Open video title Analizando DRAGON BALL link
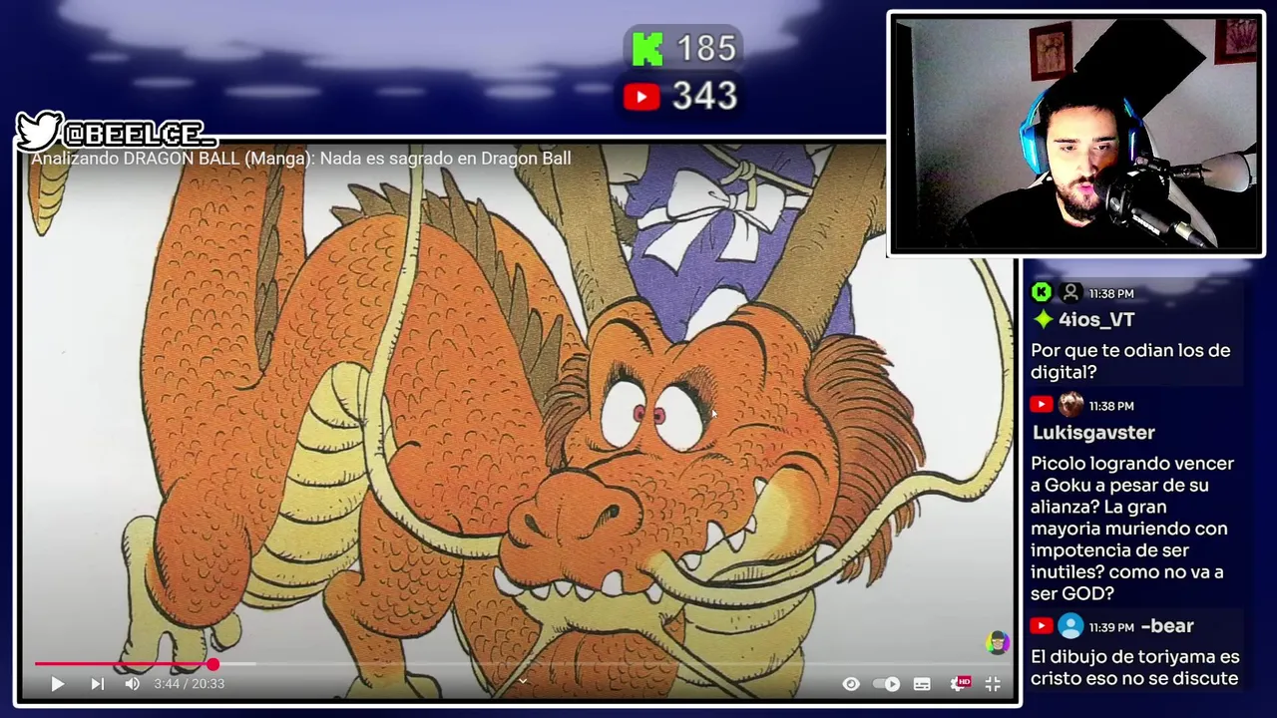Viewport: 1277px width, 718px height. (x=301, y=159)
